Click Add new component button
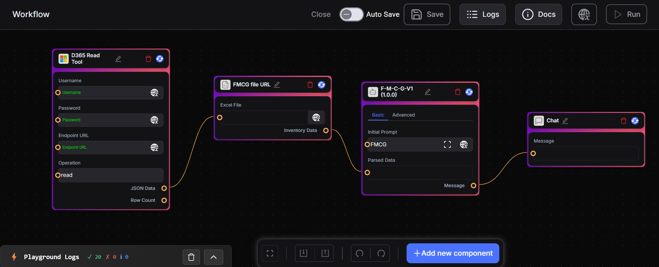Viewport: 659px width, 267px height. [x=453, y=253]
